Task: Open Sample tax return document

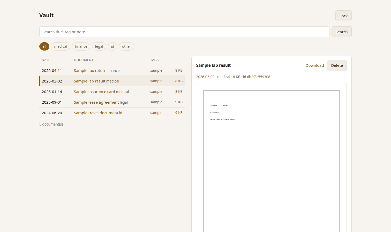Action: click(90, 71)
